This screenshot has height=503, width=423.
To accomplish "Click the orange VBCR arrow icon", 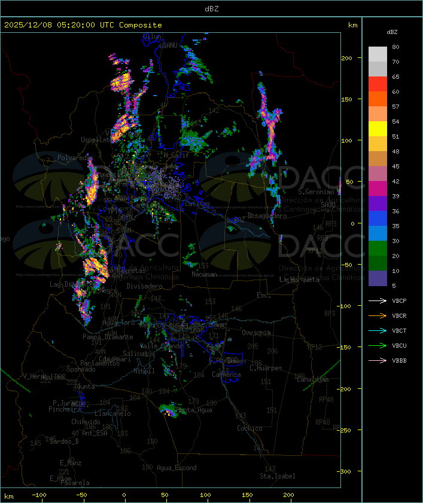I will tap(378, 315).
